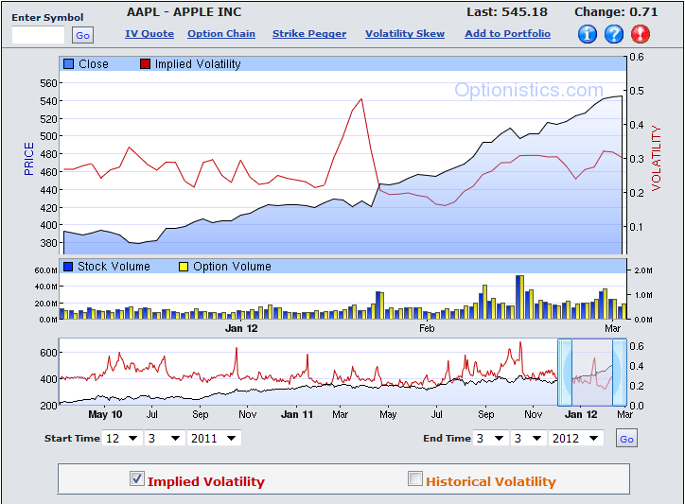Click the VOLATILITY axis label
685x504 pixels.
pos(657,158)
